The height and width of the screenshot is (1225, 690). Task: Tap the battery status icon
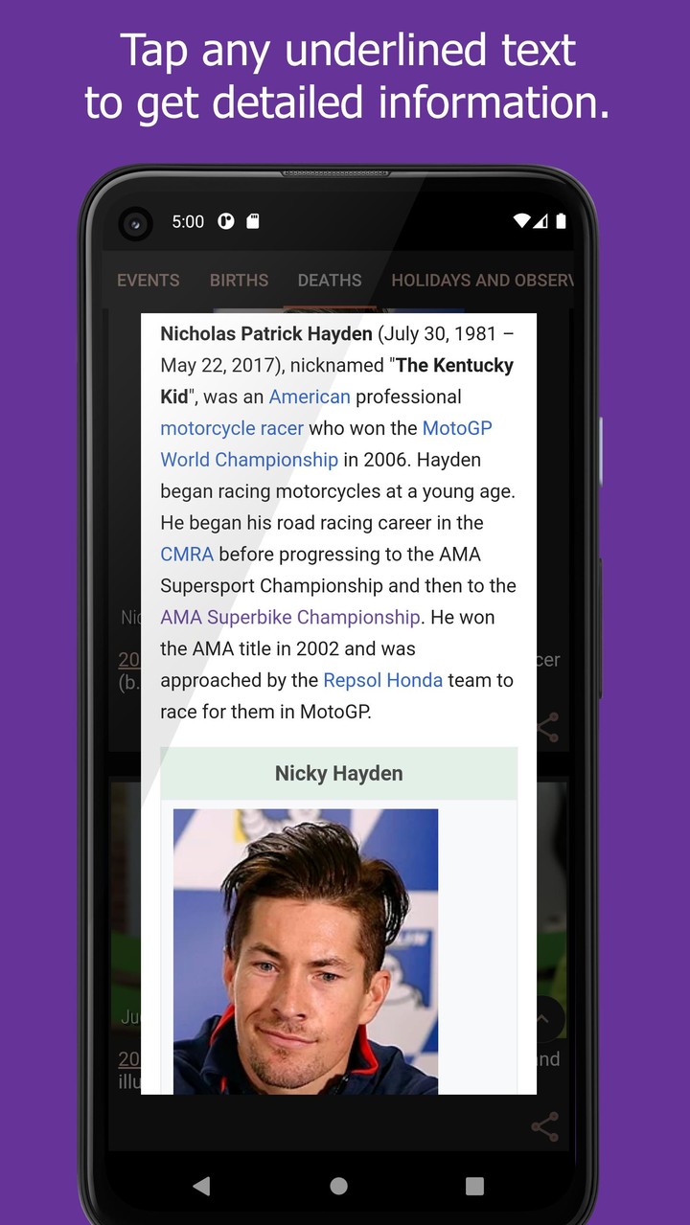pos(562,221)
